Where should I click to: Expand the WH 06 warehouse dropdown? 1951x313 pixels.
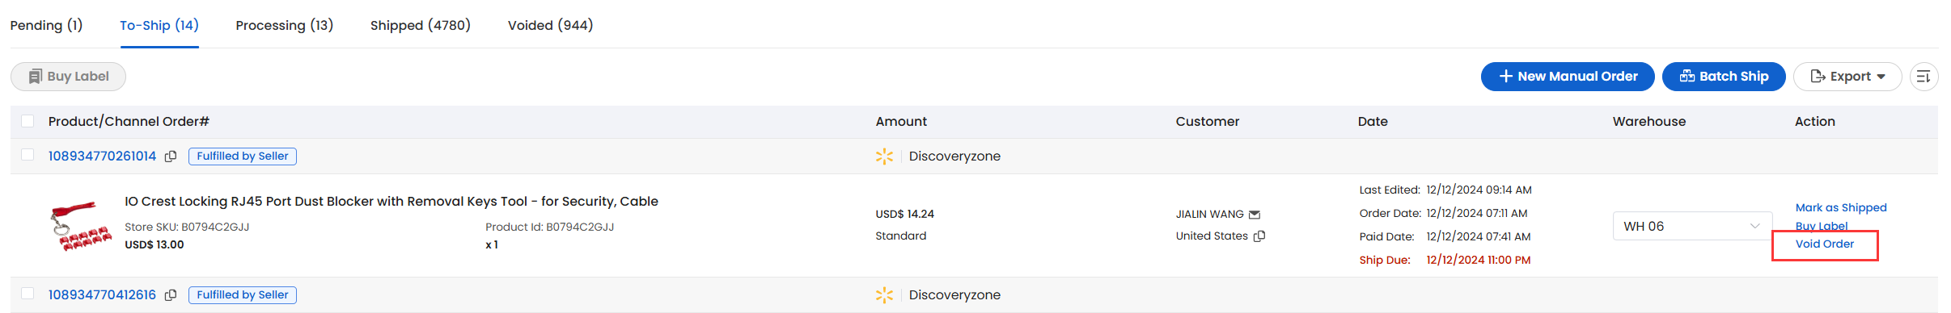pos(1692,226)
